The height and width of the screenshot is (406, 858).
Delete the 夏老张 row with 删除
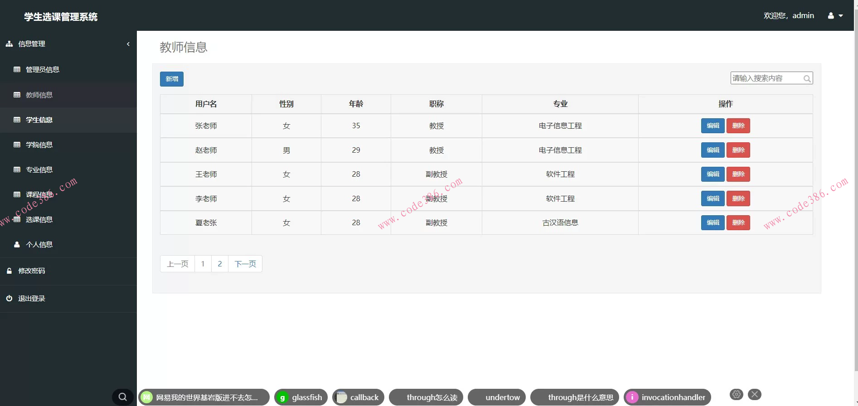click(x=738, y=222)
